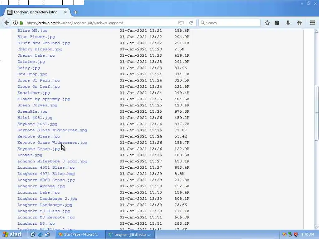Go back using browser back arrow
The height and width of the screenshot is (239, 319).
pos(7,23)
